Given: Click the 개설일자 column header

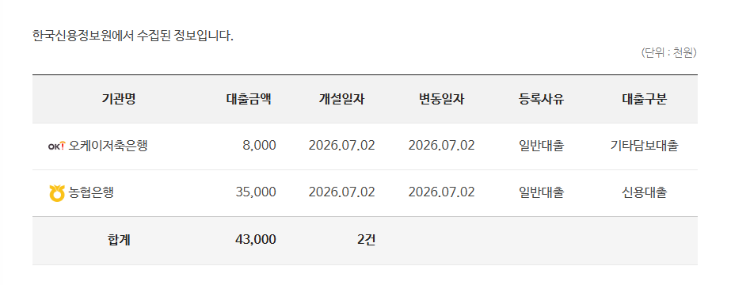Looking at the screenshot, I should click(341, 99).
